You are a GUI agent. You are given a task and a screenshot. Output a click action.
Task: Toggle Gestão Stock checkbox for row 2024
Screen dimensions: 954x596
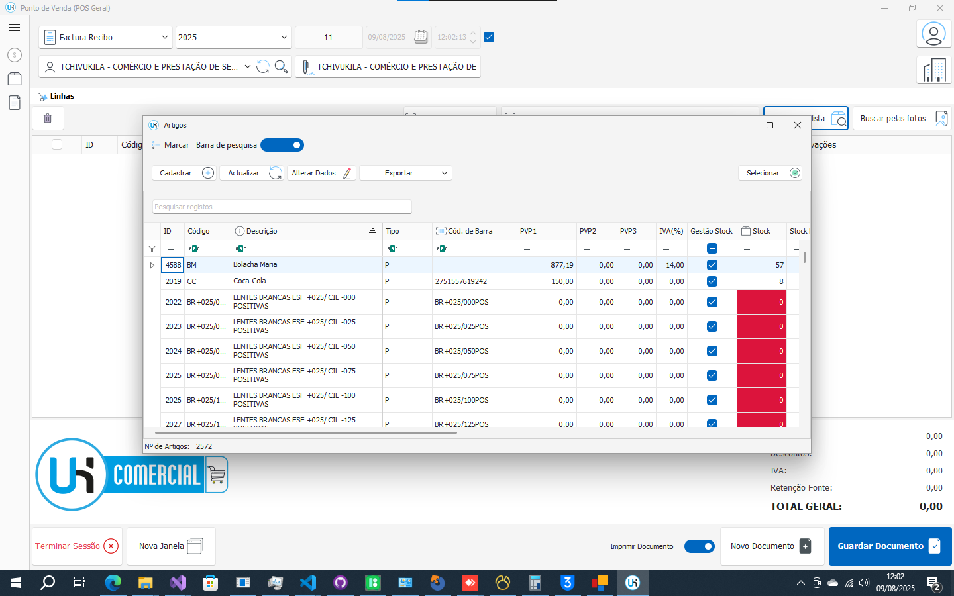(x=712, y=351)
